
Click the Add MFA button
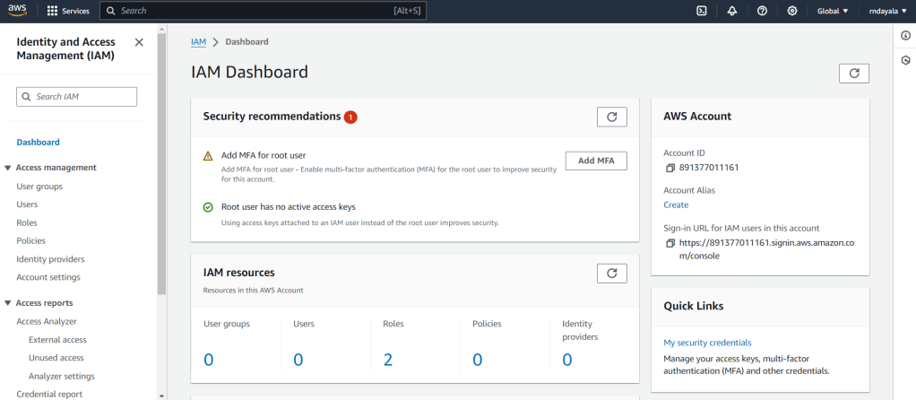click(596, 161)
